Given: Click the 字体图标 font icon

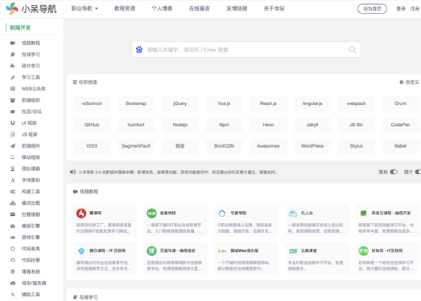Looking at the screenshot, I should pos(13,181).
